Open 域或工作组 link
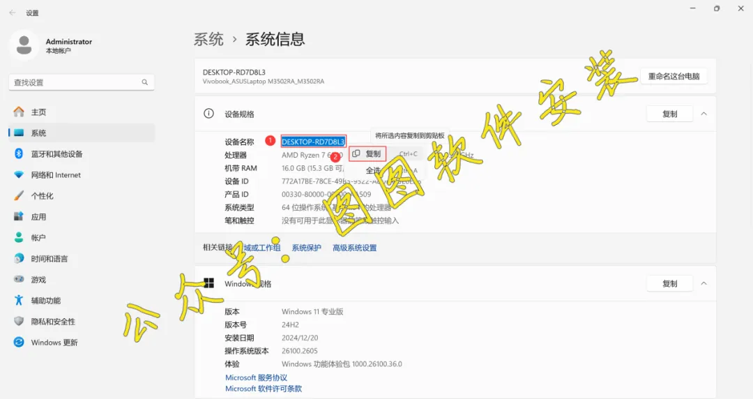Image resolution: width=753 pixels, height=399 pixels. (261, 248)
